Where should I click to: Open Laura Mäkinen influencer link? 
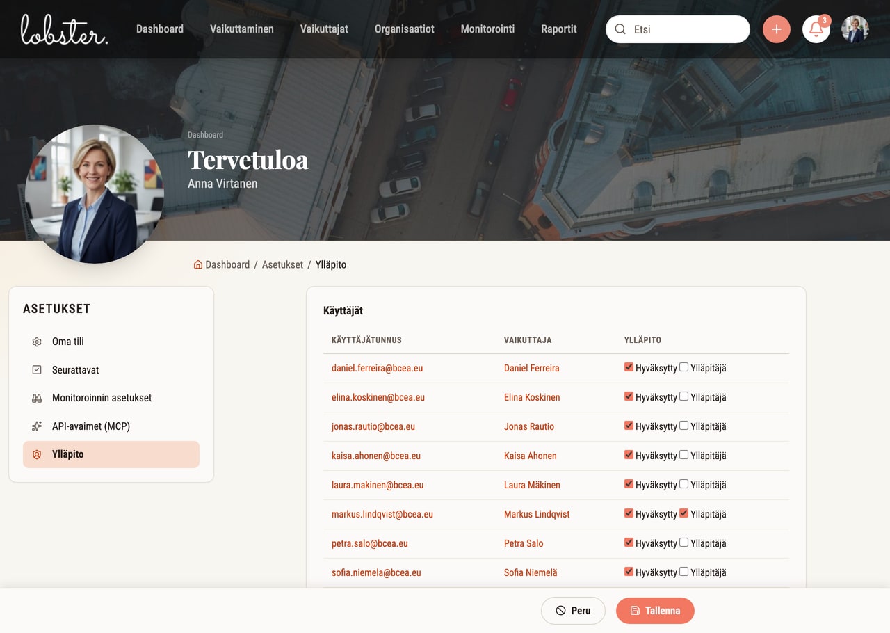[x=532, y=485]
